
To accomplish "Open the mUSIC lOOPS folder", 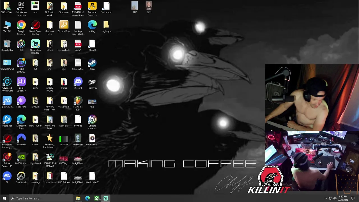I will click(50, 84).
